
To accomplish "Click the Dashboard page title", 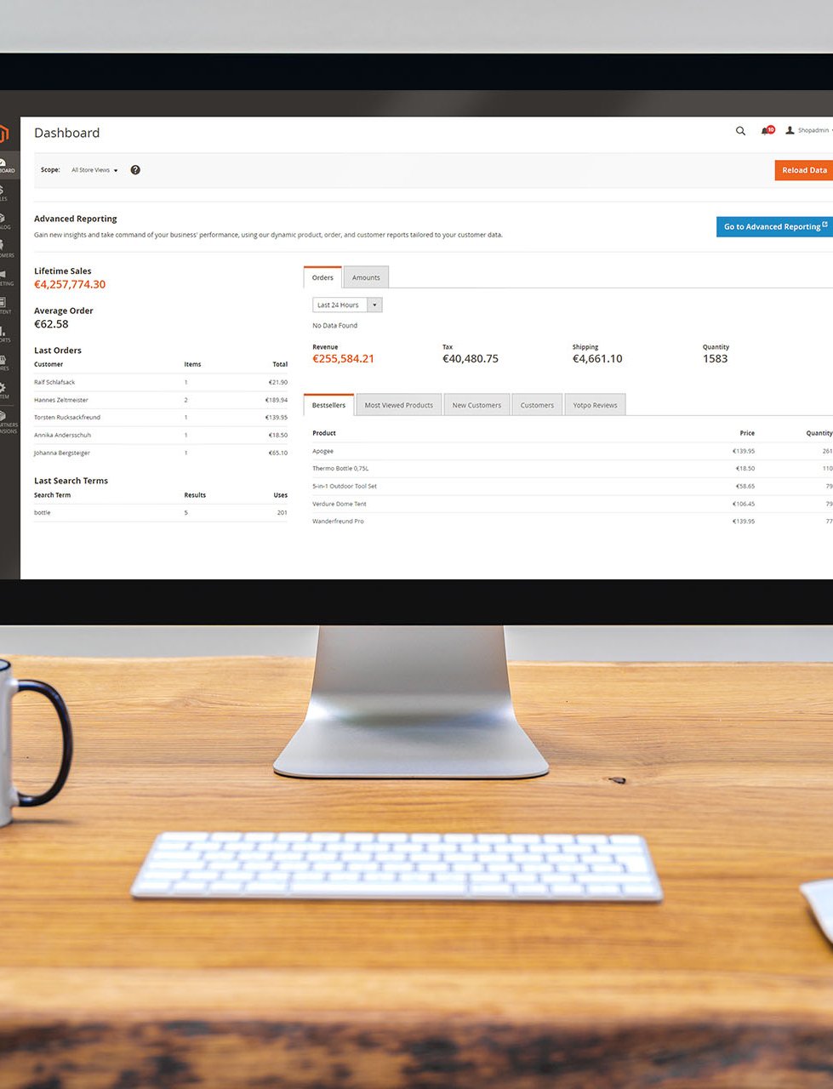I will pyautogui.click(x=67, y=133).
